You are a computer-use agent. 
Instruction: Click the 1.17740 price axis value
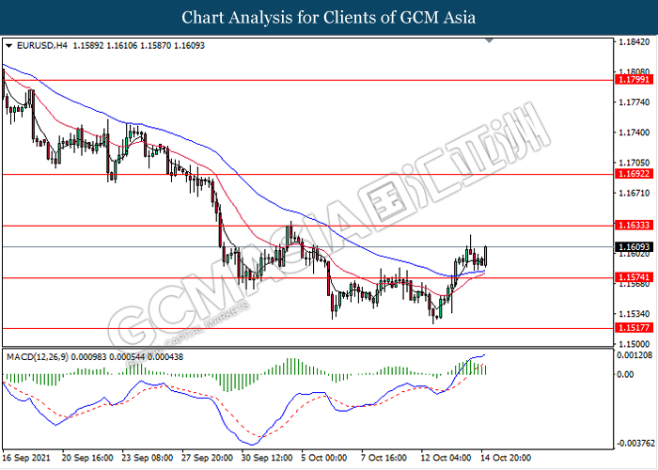click(634, 102)
